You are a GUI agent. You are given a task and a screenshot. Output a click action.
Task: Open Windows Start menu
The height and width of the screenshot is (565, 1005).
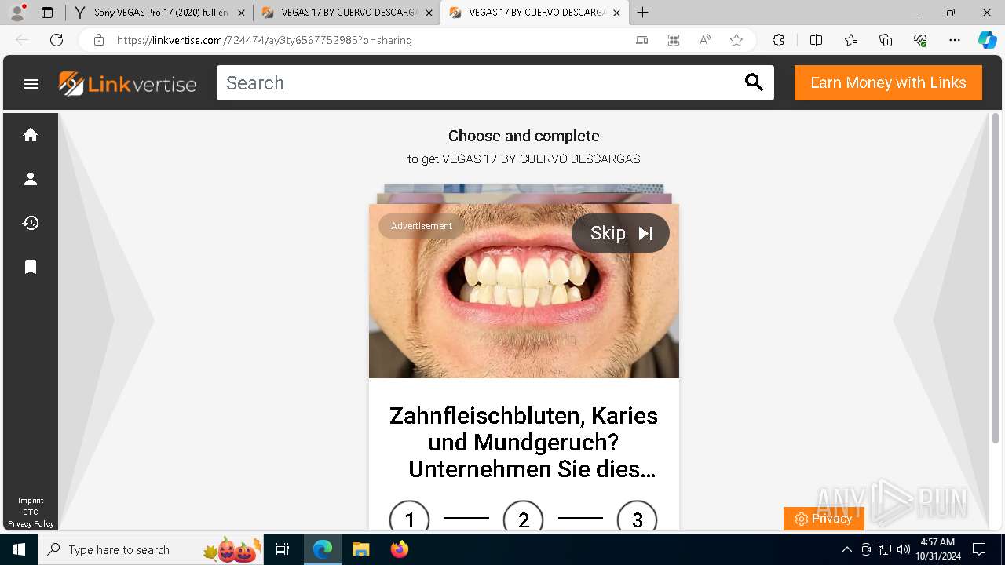(x=19, y=549)
